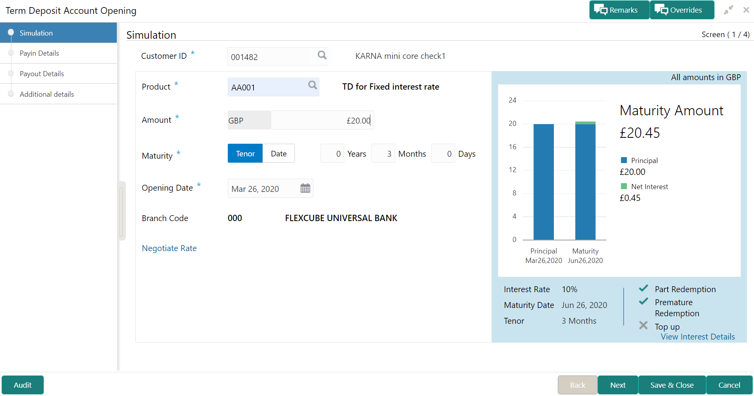754x396 pixels.
Task: Open the Overrides button
Action: pyautogui.click(x=682, y=10)
